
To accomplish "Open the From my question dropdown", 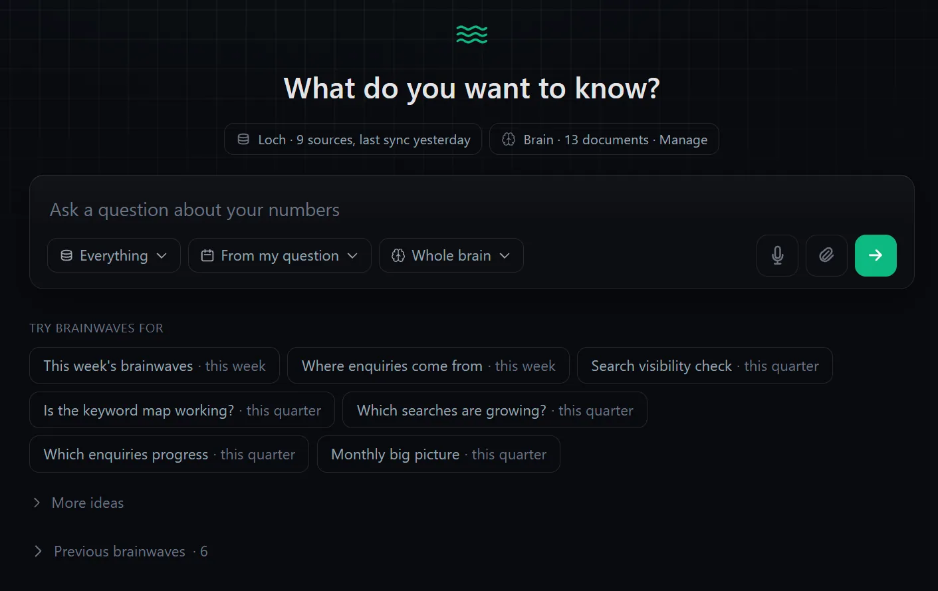I will click(x=280, y=255).
